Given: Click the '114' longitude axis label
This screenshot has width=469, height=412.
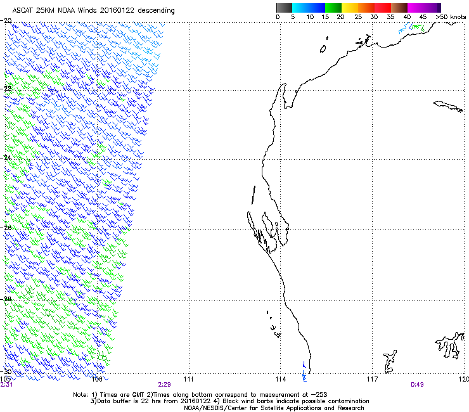Looking at the screenshot, I should pos(280,380).
